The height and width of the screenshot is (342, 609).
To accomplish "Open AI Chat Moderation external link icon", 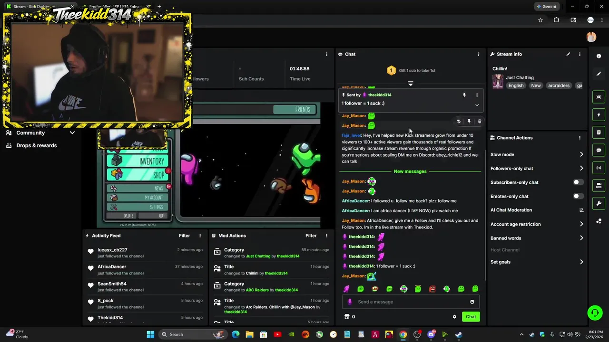I will click(581, 210).
